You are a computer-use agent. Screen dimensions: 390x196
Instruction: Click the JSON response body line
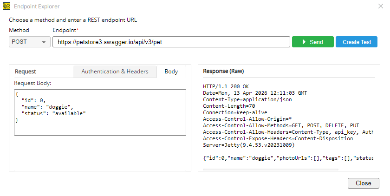tap(288, 158)
